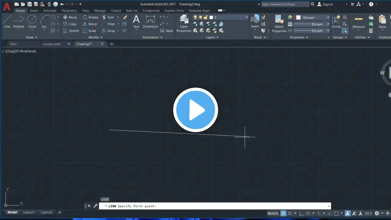Viewport: 391px width, 220px height.
Task: Toggle ortho mode in status bar
Action: tap(301, 213)
